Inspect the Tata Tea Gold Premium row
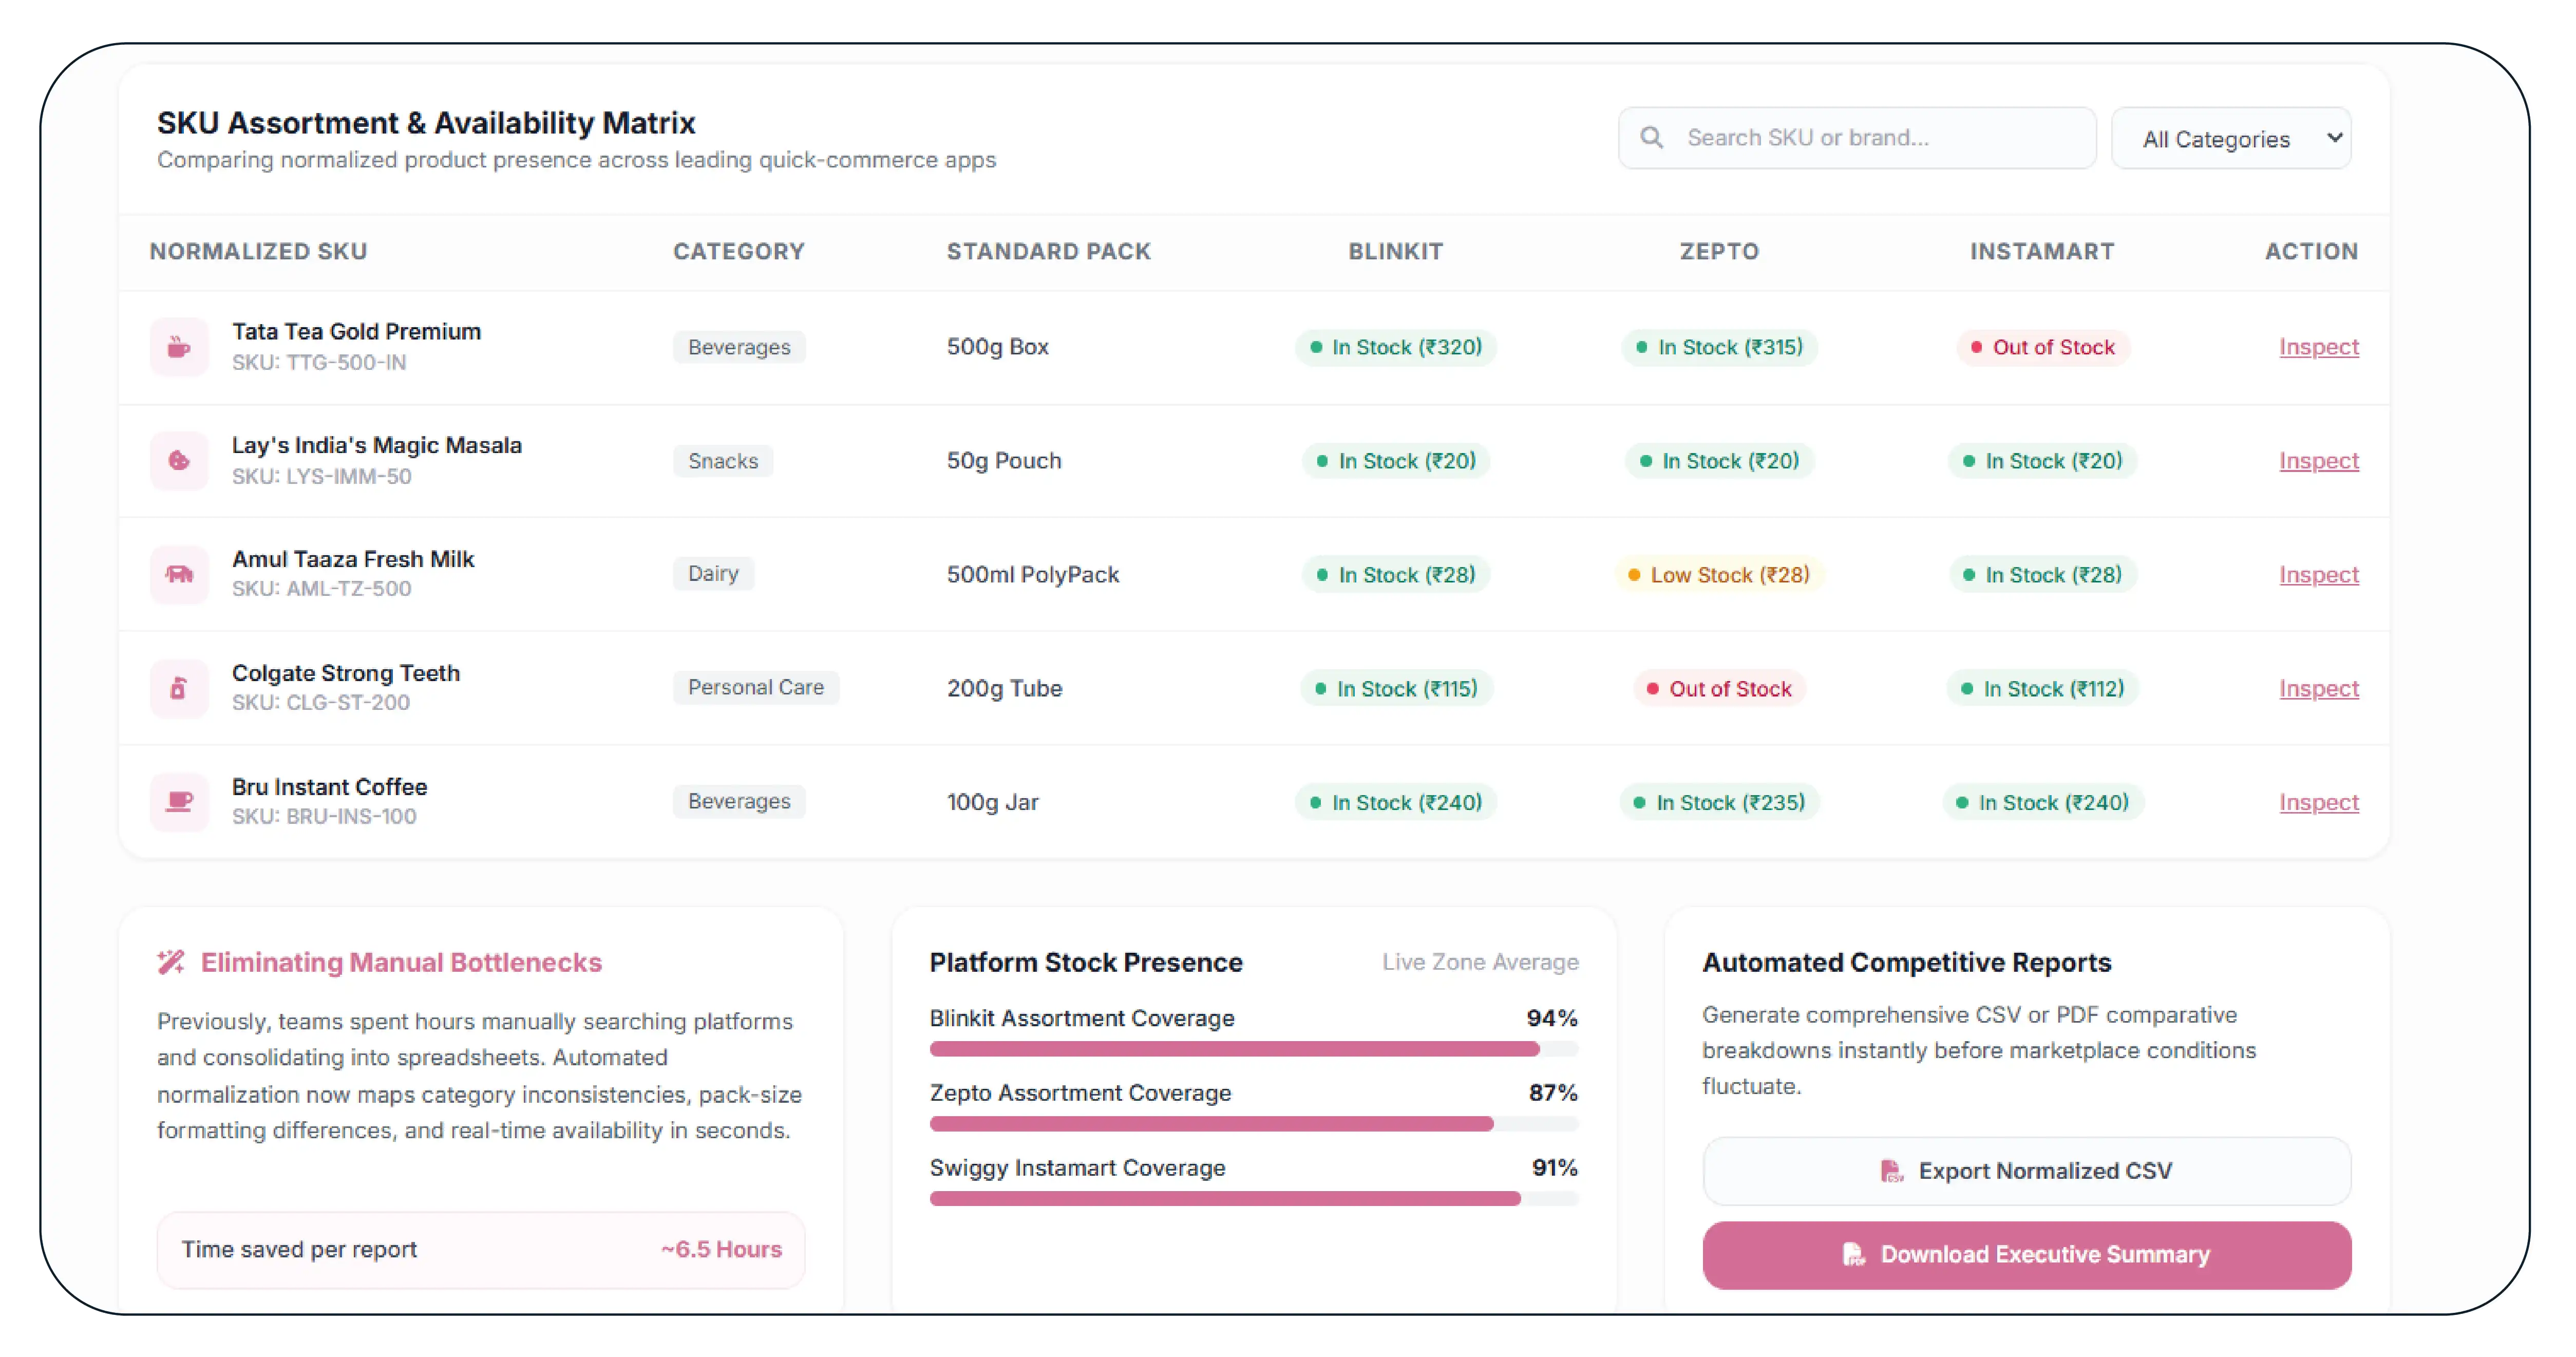The height and width of the screenshot is (1357, 2576). click(2319, 347)
